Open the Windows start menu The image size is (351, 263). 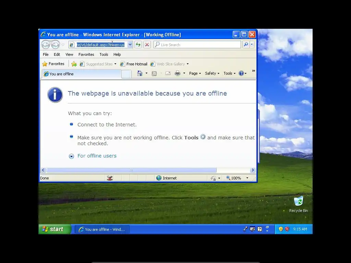coord(55,229)
